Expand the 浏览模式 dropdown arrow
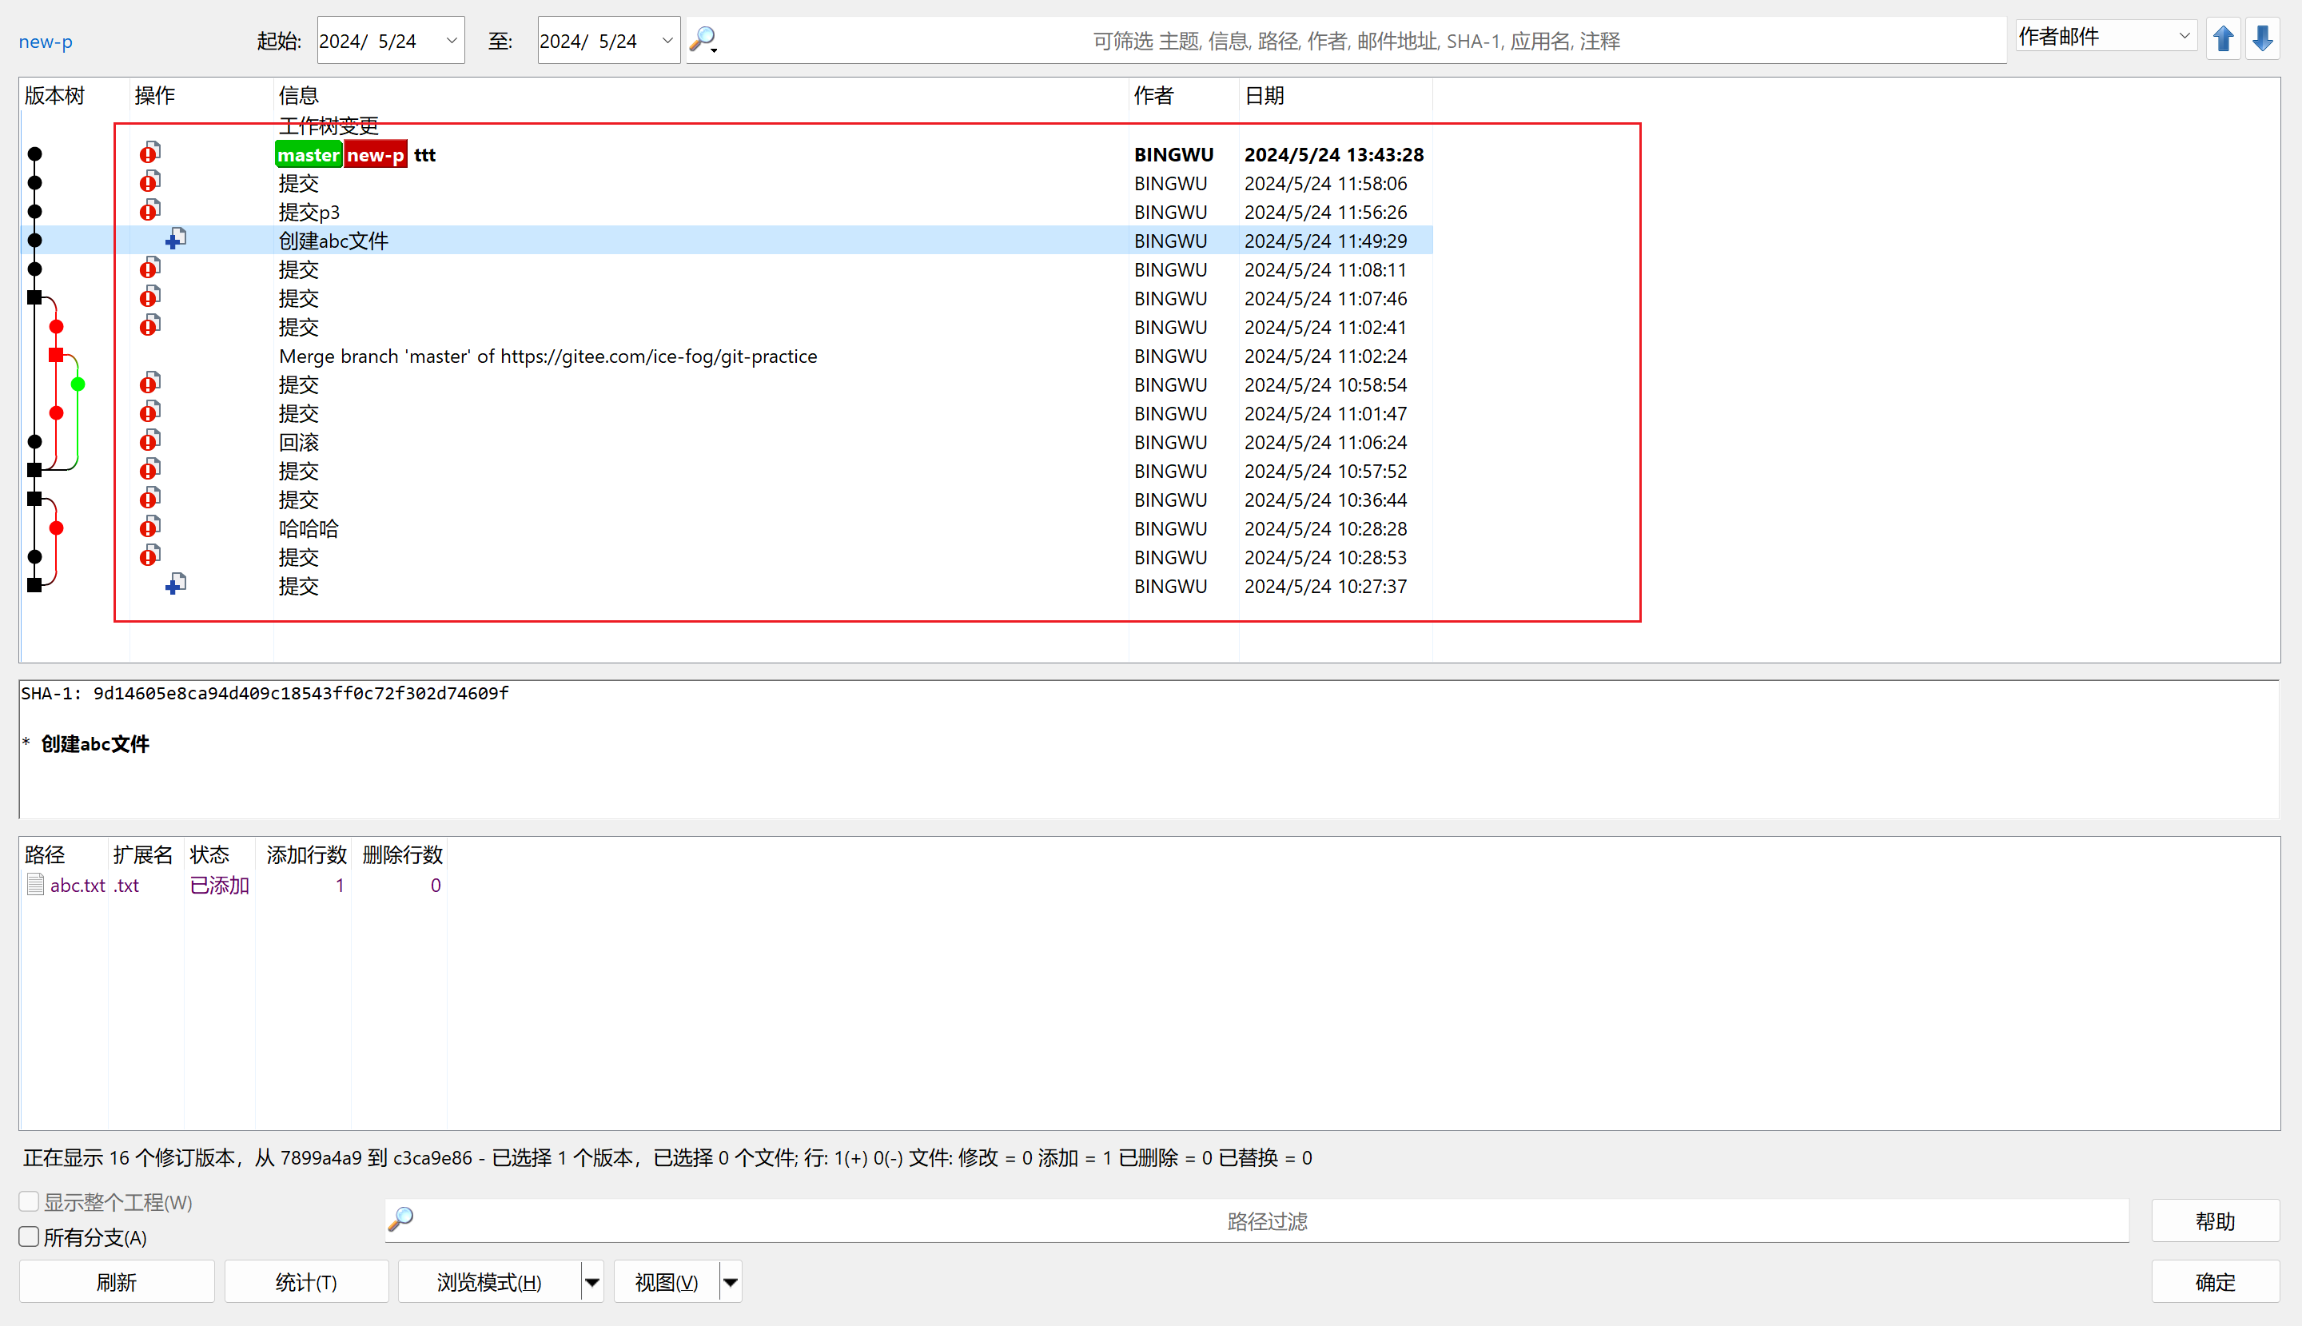2302x1326 pixels. tap(592, 1282)
